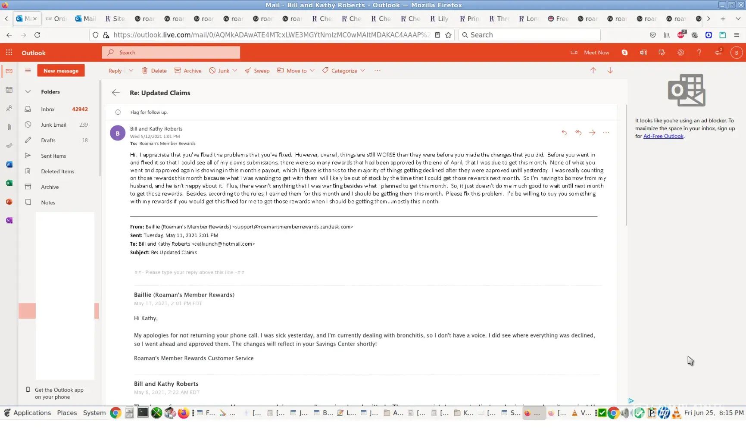Click the forward arrow icon on the message

coord(592,133)
